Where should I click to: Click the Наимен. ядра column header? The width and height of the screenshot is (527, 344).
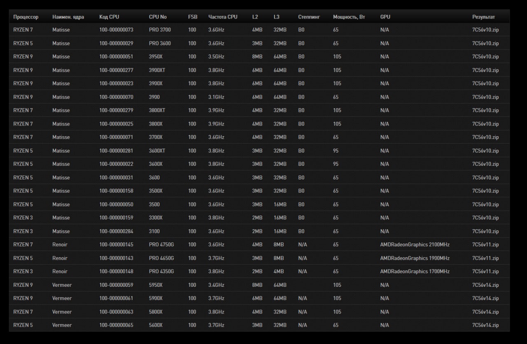(68, 17)
